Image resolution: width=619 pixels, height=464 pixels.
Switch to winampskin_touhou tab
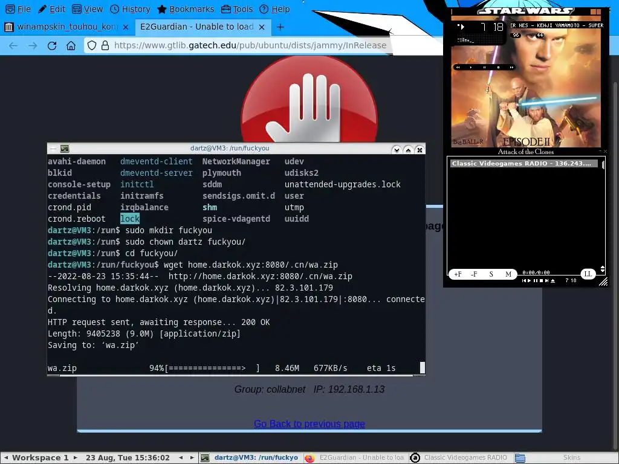click(66, 27)
